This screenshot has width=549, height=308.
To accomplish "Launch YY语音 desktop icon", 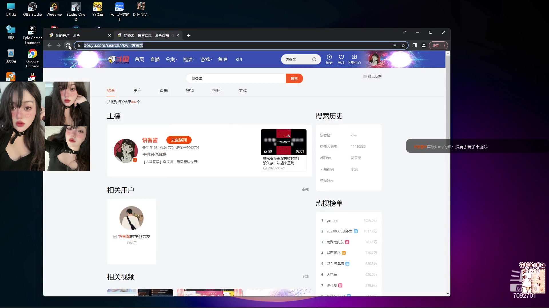I will tap(98, 9).
